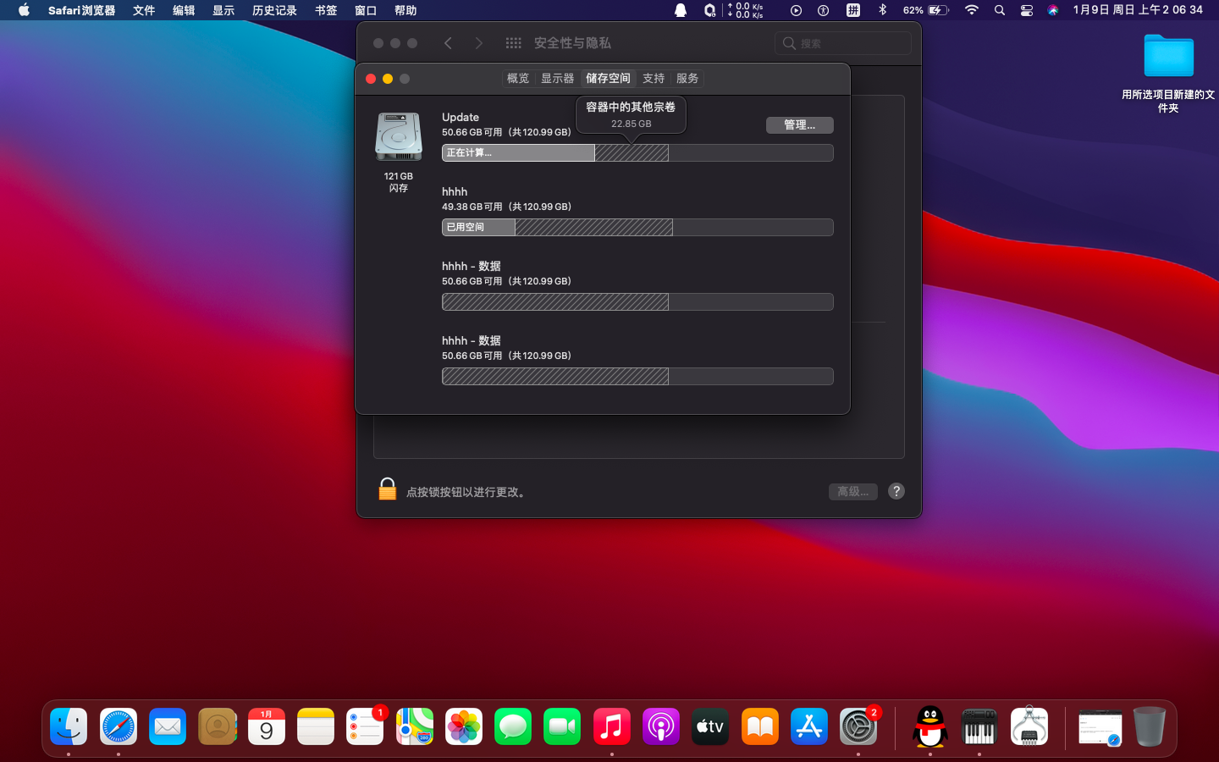Click the hard disk drive icon
This screenshot has width=1219, height=762.
tap(399, 137)
